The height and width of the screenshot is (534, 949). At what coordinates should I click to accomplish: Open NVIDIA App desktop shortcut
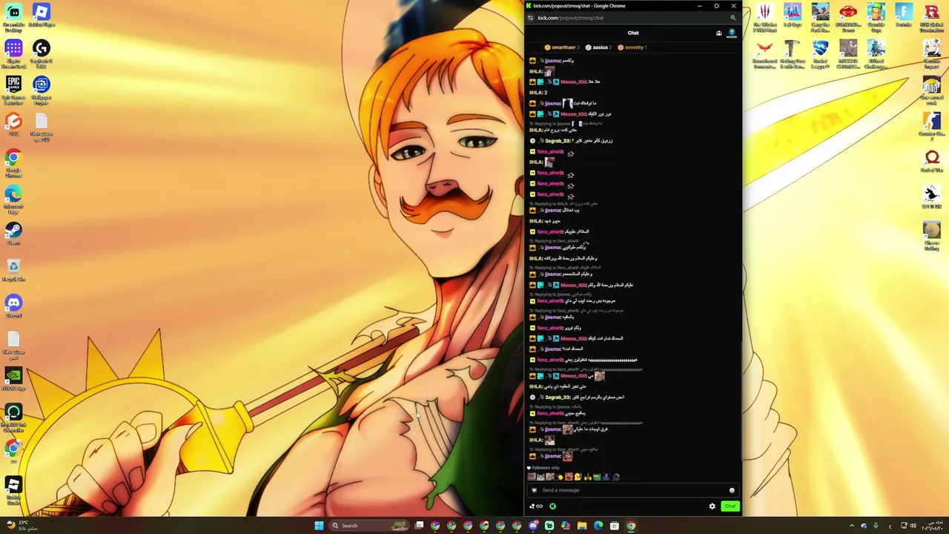pos(13,379)
